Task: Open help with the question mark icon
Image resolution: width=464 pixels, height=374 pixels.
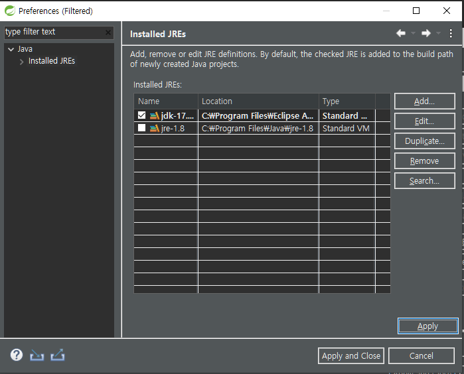Action: pos(17,355)
